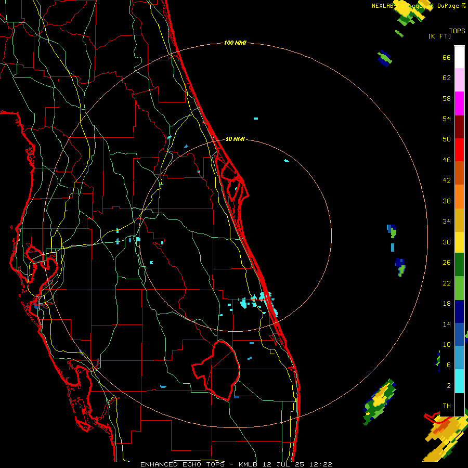468x468 pixels.
Task: Click the "30" scale value
Action: click(x=447, y=242)
